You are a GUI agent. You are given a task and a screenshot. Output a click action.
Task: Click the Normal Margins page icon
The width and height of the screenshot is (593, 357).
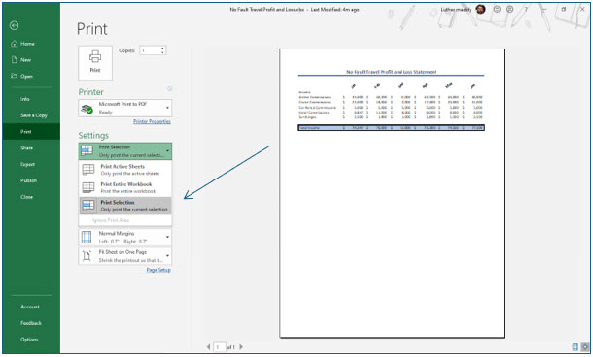(x=87, y=237)
